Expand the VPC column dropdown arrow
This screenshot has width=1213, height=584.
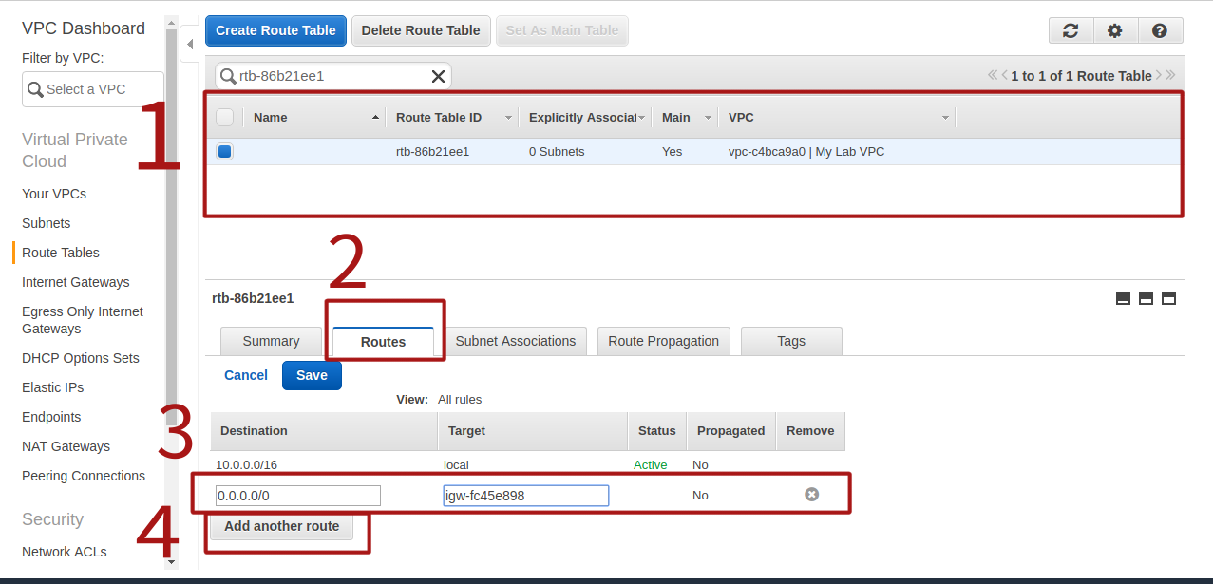(945, 118)
